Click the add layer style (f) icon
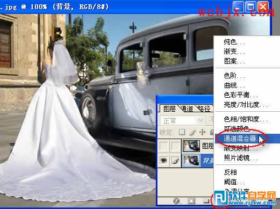Screen dimensions: 280x209 (176, 201)
